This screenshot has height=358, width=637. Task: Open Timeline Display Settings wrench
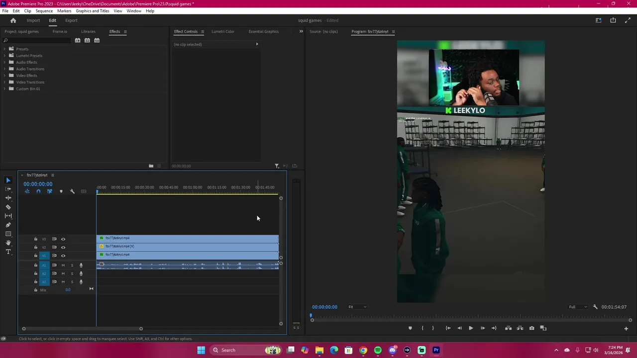[72, 191]
